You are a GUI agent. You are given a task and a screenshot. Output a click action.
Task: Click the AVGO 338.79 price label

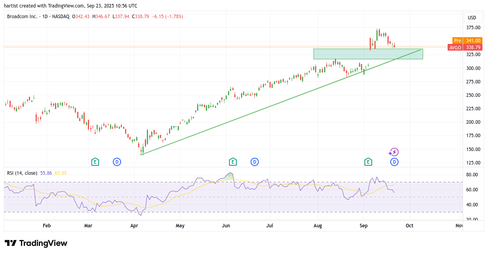[465, 47]
